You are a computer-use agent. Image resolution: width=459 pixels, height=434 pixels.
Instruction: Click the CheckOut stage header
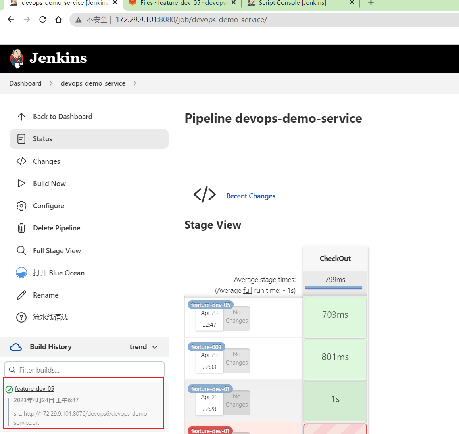[x=335, y=258]
